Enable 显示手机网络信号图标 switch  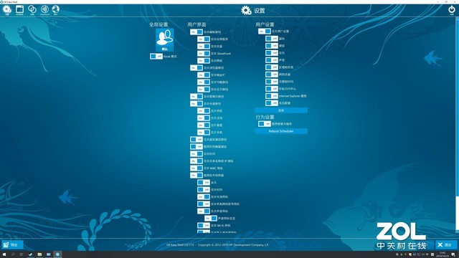pyautogui.click(x=204, y=204)
